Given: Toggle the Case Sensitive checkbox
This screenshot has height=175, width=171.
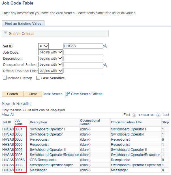Looking at the screenshot, I should (x=38, y=78).
